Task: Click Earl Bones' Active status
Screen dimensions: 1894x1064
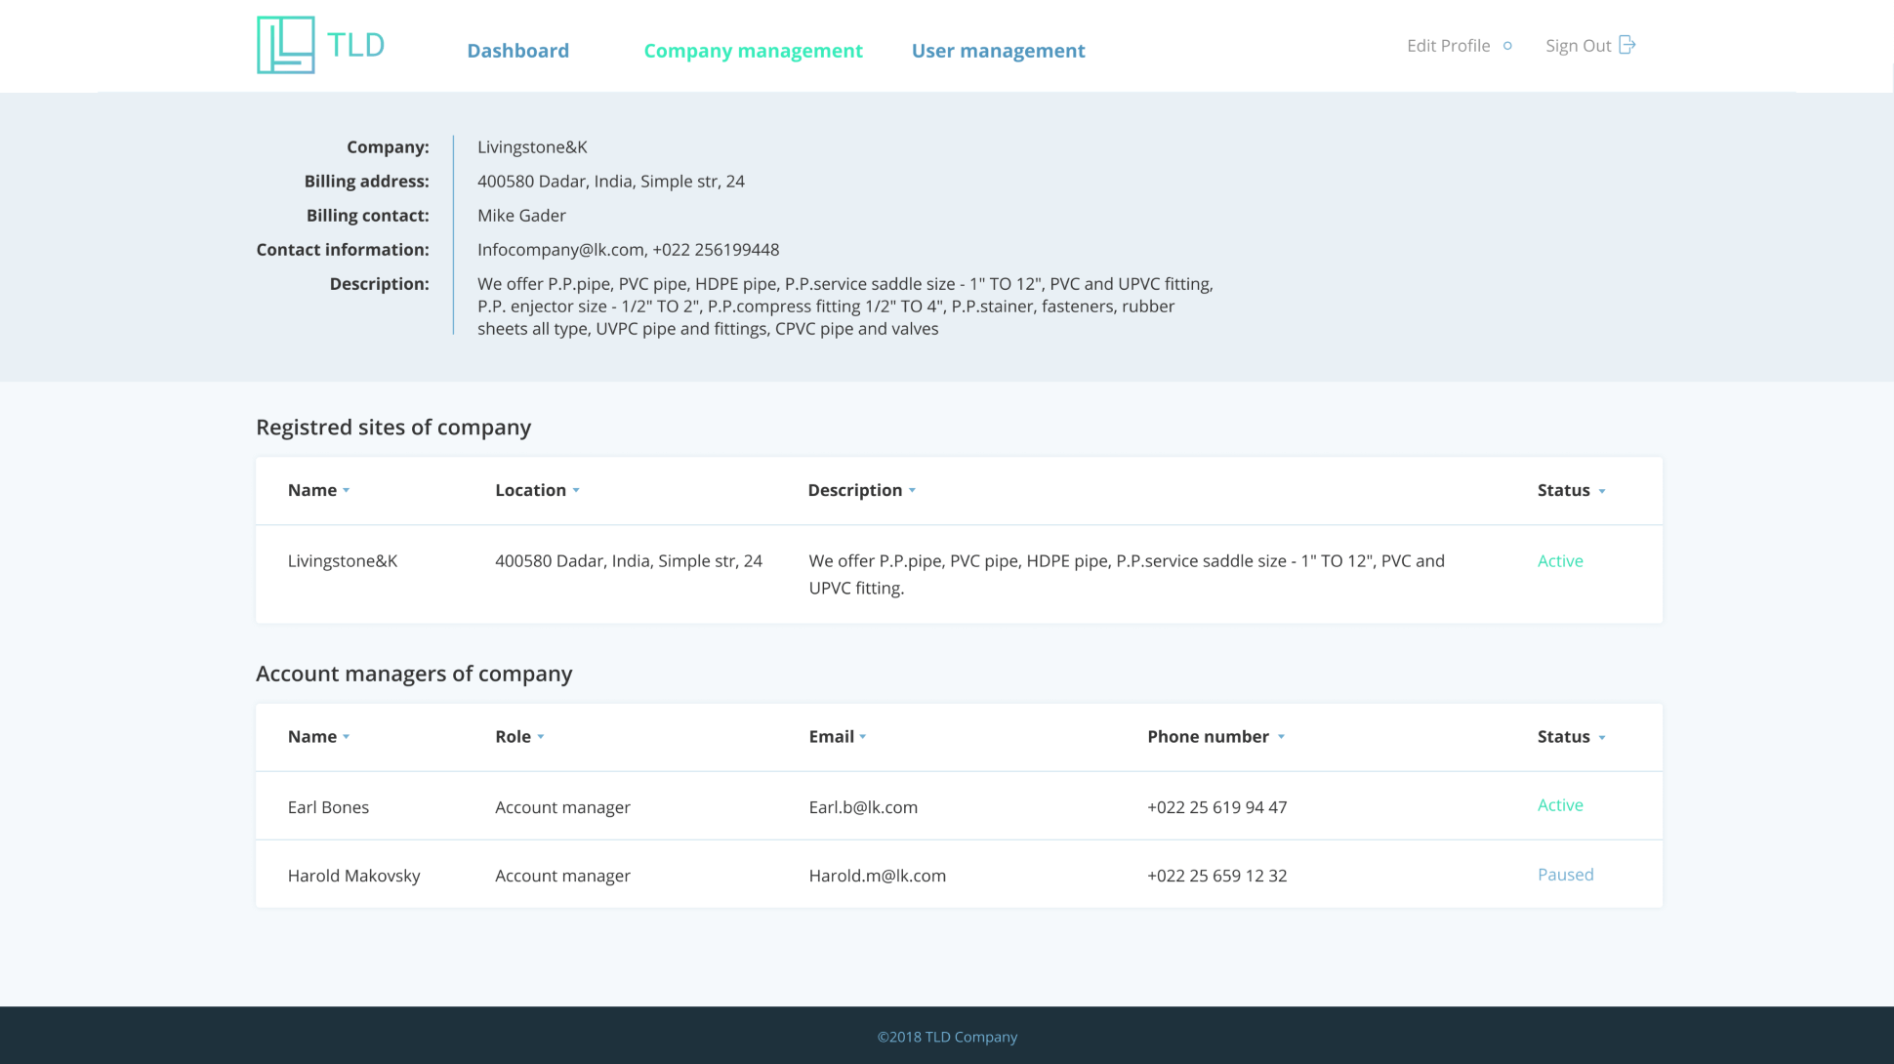Action: point(1560,805)
